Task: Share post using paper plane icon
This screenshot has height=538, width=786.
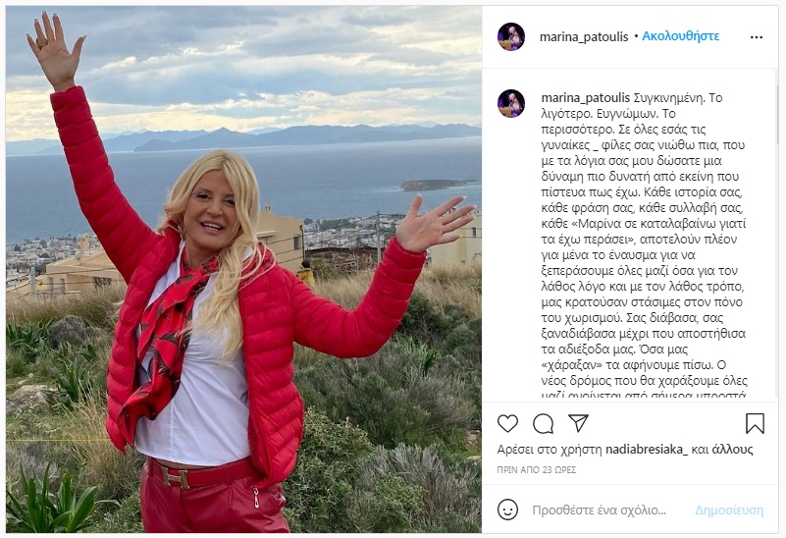Action: [578, 424]
